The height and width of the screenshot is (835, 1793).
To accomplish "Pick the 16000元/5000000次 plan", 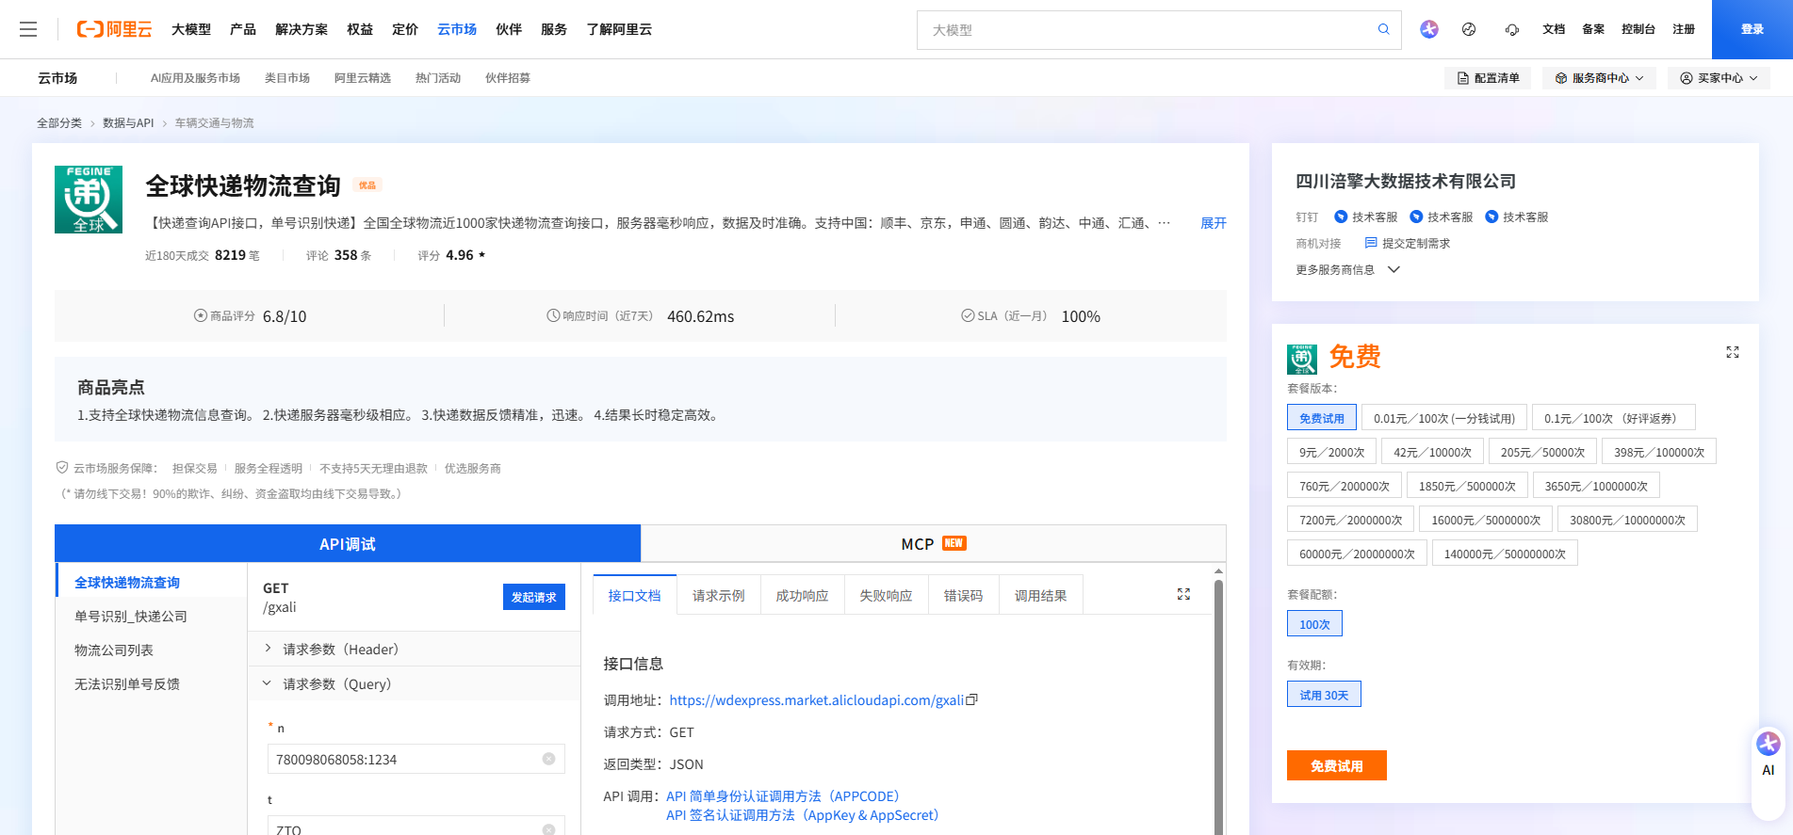I will 1486,520.
